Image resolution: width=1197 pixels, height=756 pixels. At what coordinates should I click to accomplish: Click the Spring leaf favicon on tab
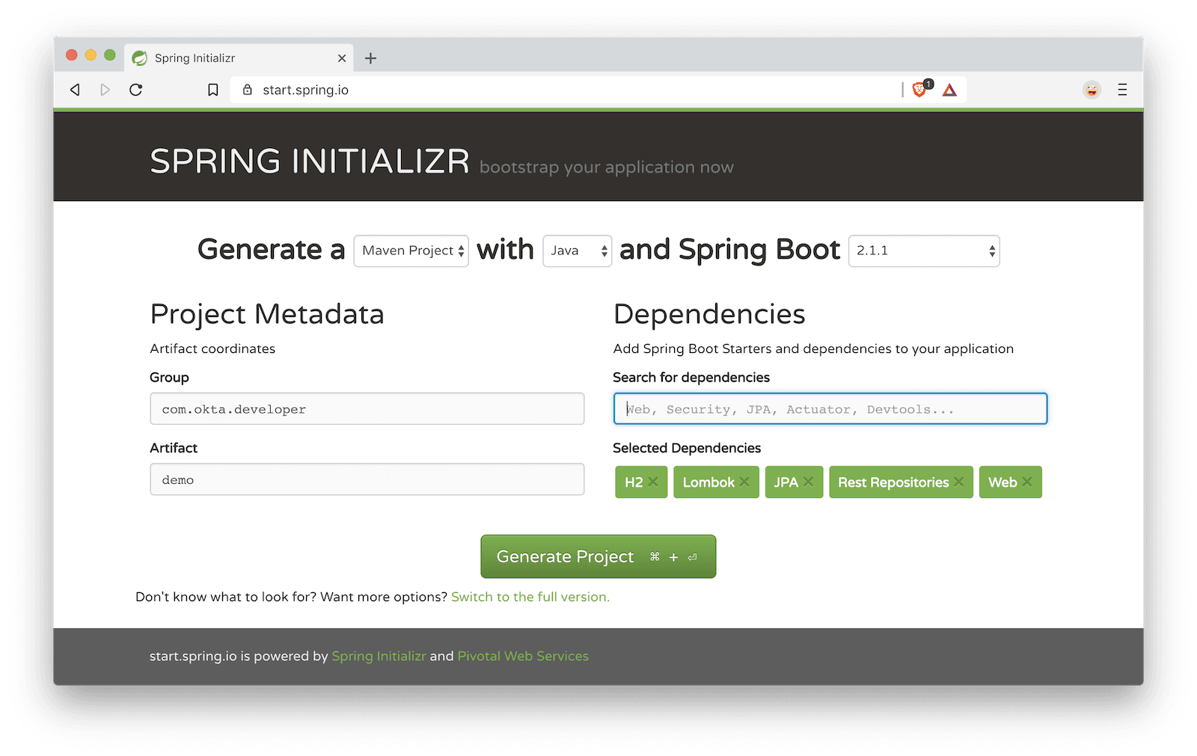click(139, 58)
